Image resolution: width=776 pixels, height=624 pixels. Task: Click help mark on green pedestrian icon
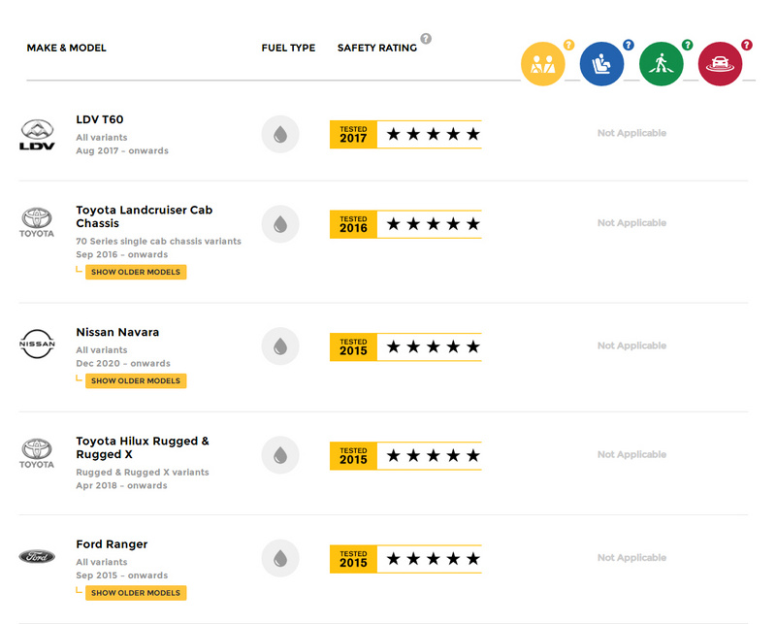point(687,45)
